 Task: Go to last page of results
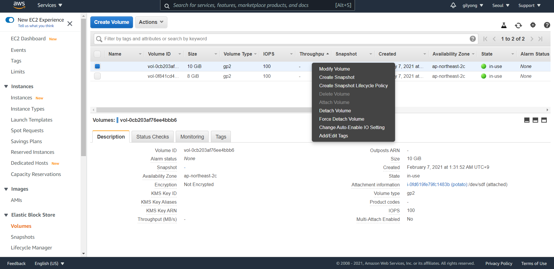pos(540,39)
